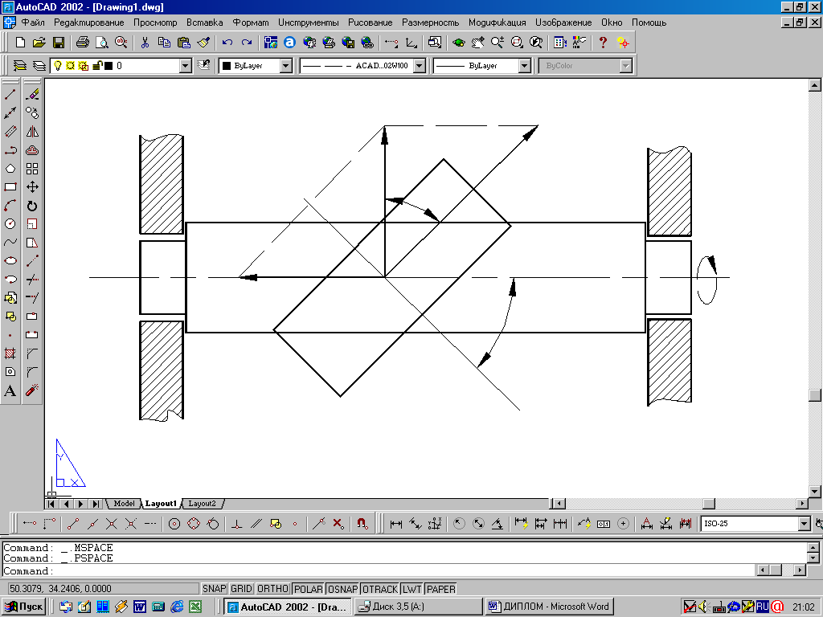
Task: Open the ACAD linetype dropdown
Action: [x=419, y=66]
